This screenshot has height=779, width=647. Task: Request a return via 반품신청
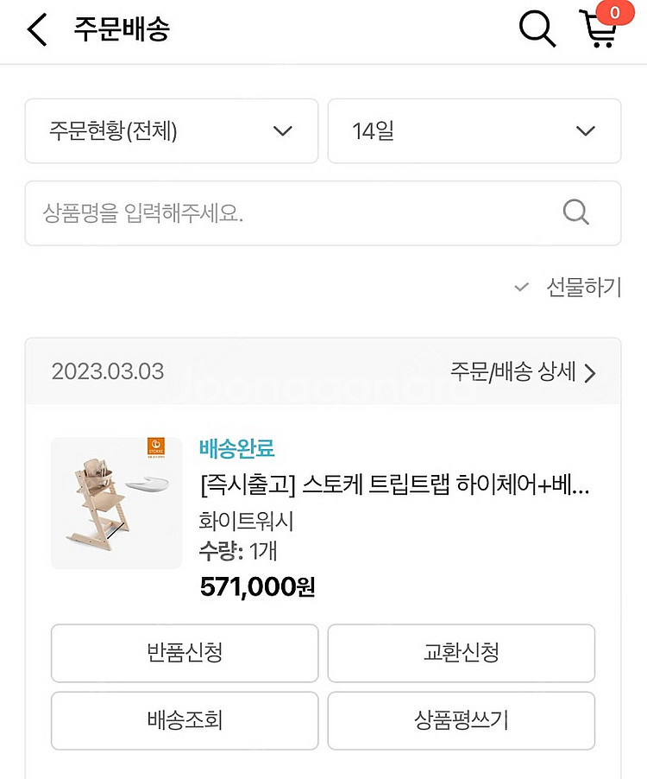(x=184, y=654)
